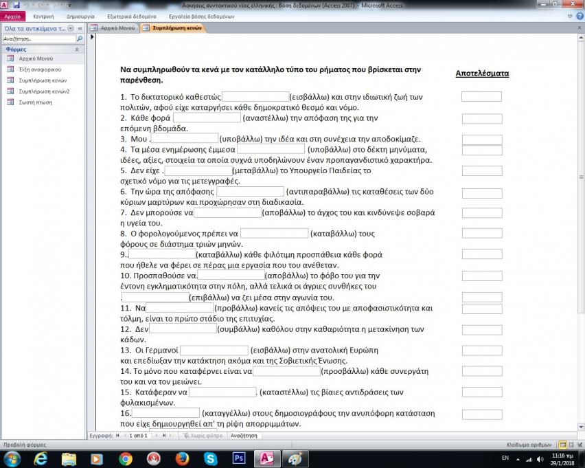Open the Εξωτερικά δεδομένα ribbon tab
Viewport: 585px width, 468px height.
pos(132,16)
